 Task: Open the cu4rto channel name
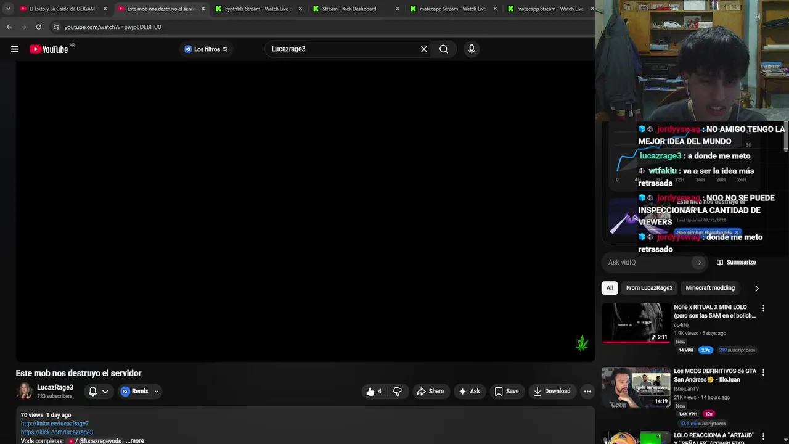[681, 325]
